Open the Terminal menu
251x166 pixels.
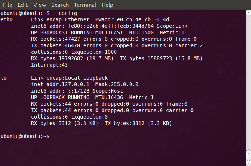coord(85,5)
